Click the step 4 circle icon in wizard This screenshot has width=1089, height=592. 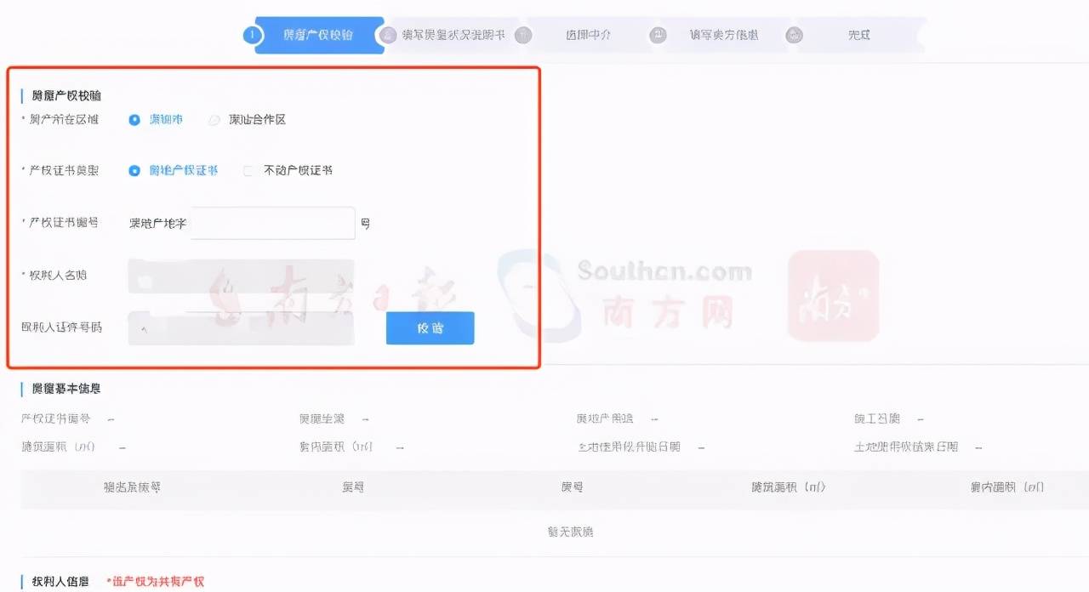(659, 35)
